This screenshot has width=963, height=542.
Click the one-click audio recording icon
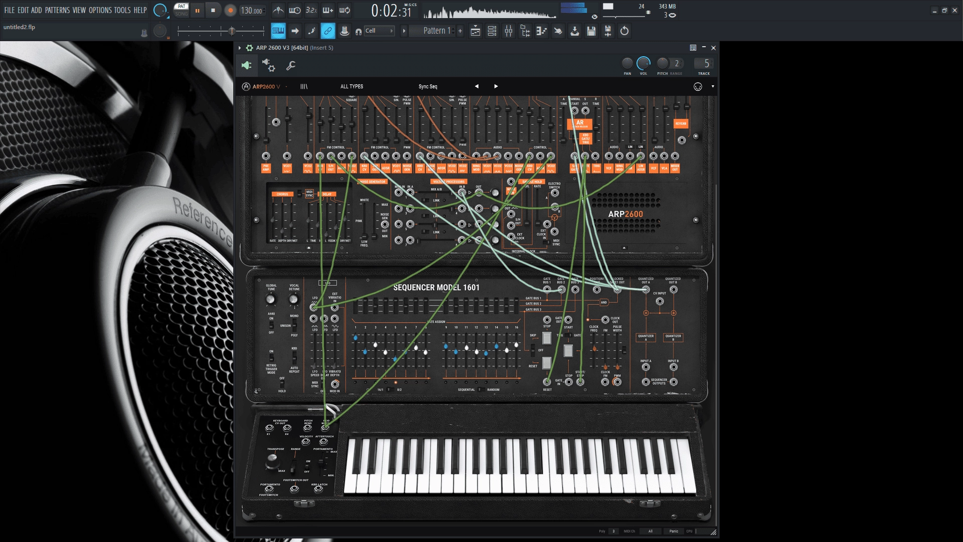point(608,31)
